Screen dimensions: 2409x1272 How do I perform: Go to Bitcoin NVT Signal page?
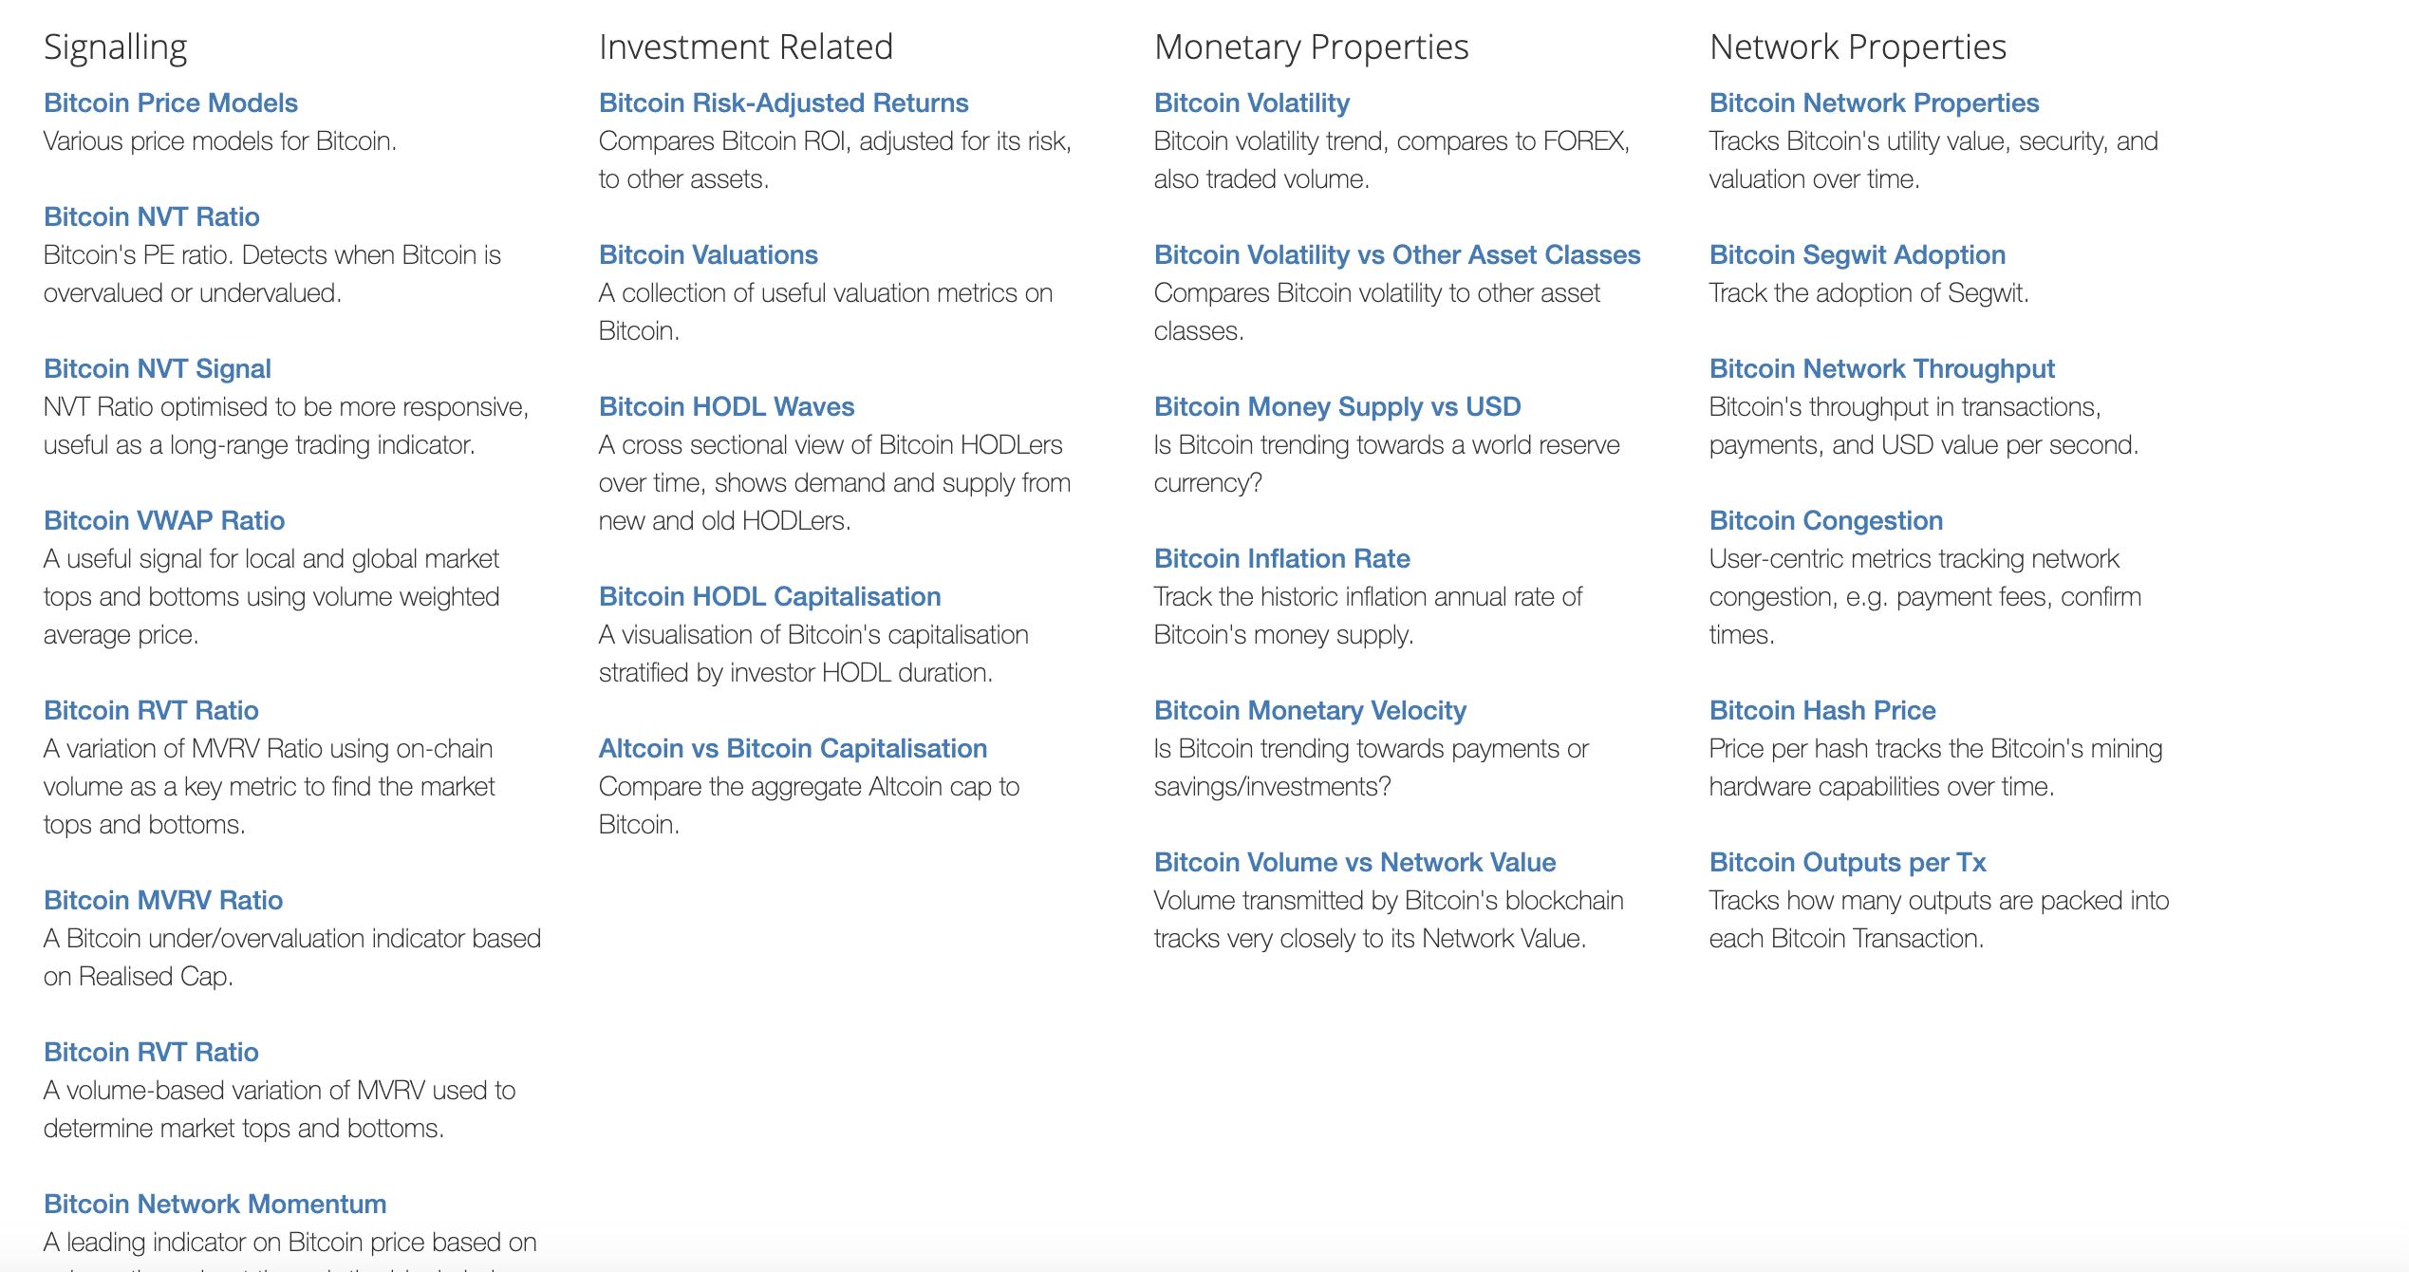point(158,368)
